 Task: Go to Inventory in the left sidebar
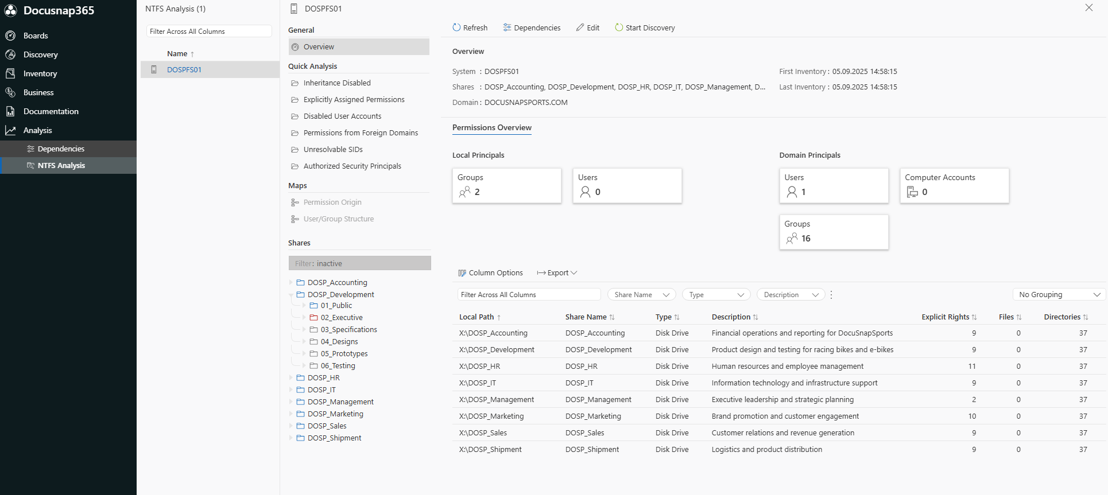coord(40,73)
